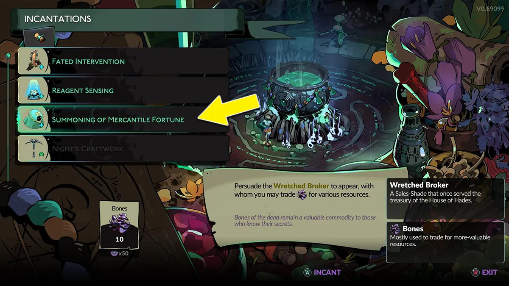Viewport: 509px width, 286px height.
Task: Click the Bones resource cost card
Action: [x=119, y=225]
